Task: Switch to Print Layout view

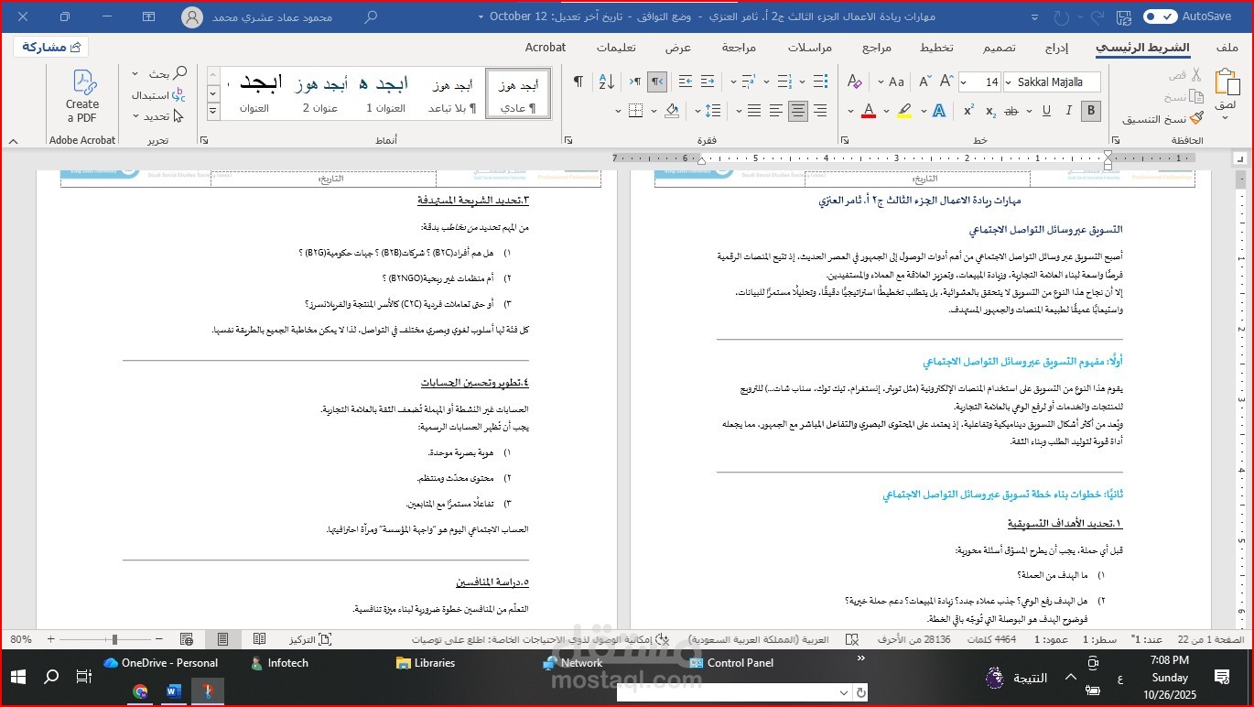Action: (222, 638)
